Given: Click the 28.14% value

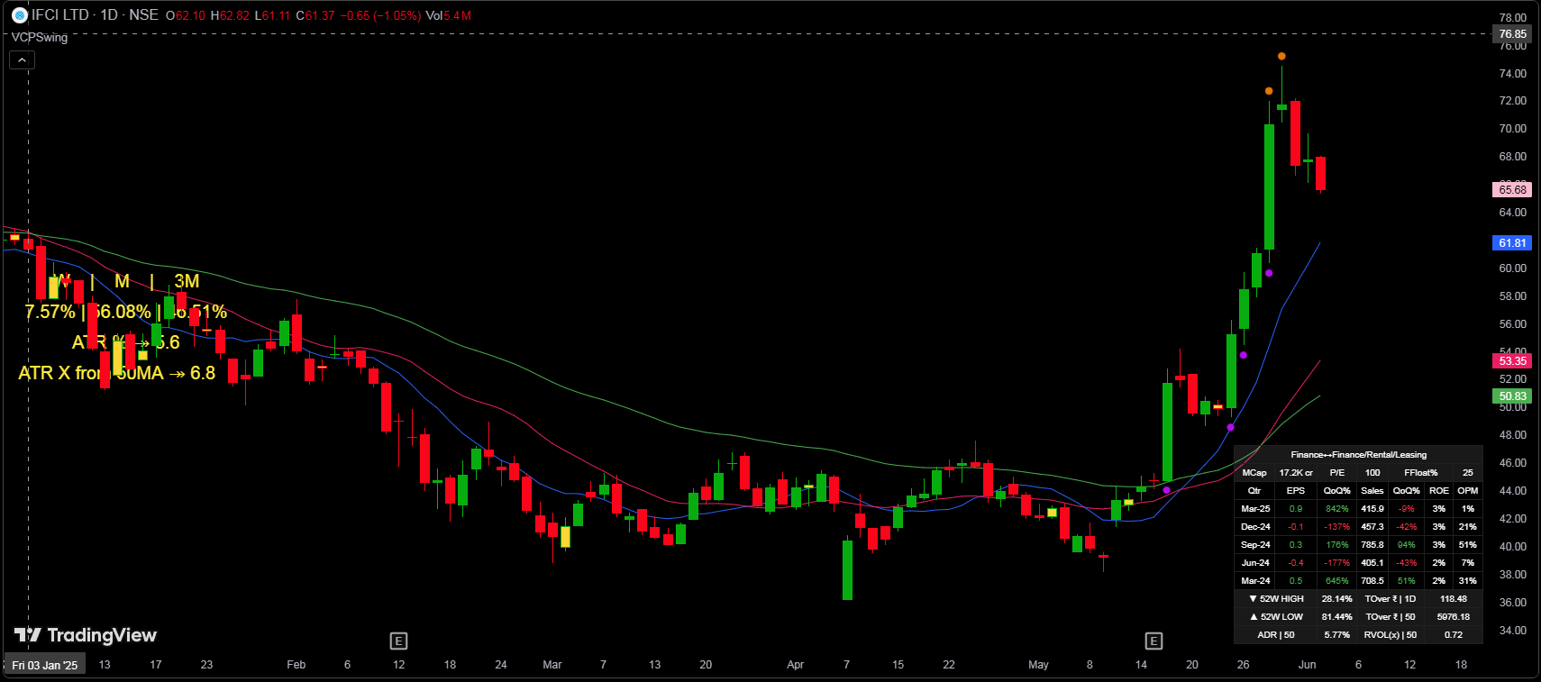Looking at the screenshot, I should [1337, 599].
